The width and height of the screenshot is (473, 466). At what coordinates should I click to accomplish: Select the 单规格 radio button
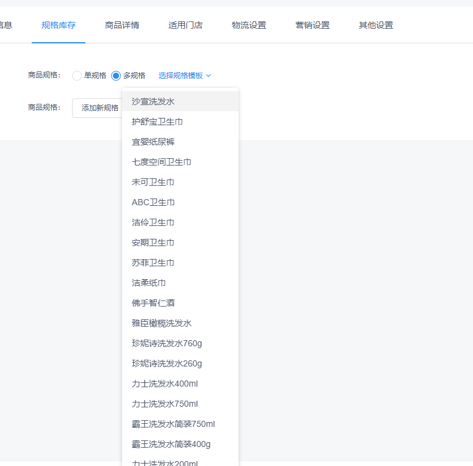pyautogui.click(x=77, y=76)
